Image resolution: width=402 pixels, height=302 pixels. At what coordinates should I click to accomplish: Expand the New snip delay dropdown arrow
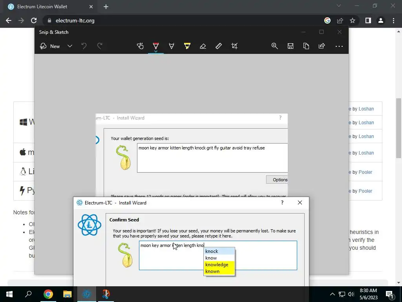pos(70,46)
